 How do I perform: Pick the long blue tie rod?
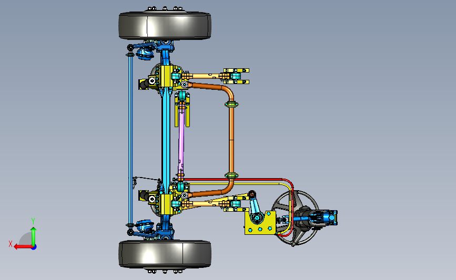(130, 139)
